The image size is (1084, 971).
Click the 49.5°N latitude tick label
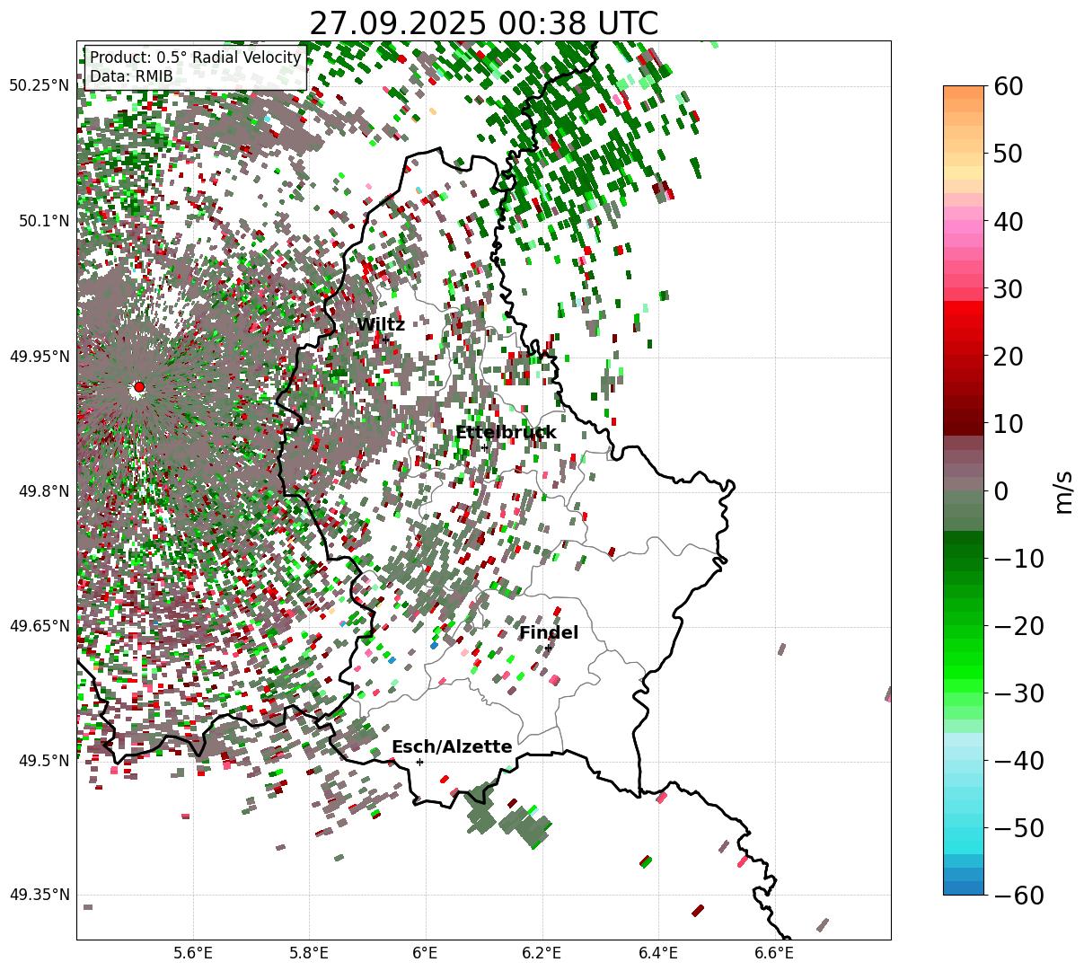point(43,761)
